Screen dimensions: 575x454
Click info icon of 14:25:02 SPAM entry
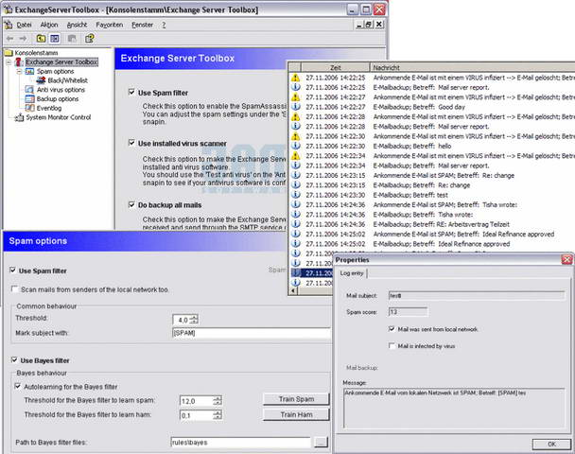[296, 234]
